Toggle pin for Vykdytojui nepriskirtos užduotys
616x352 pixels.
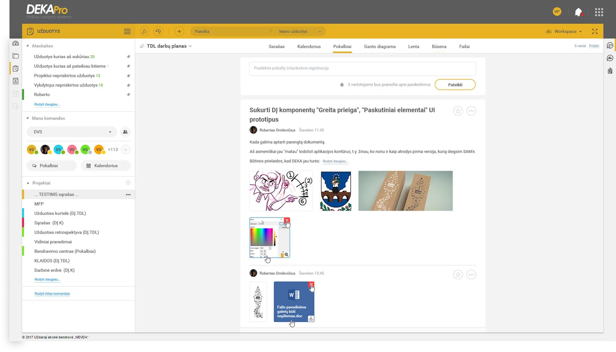coord(128,85)
